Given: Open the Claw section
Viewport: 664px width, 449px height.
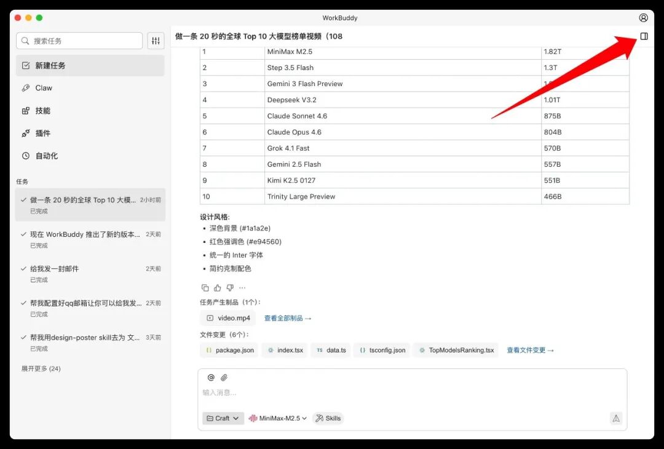Looking at the screenshot, I should click(90, 88).
